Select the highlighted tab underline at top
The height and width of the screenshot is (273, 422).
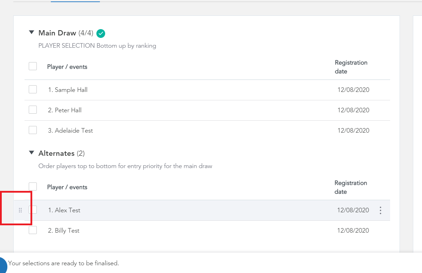pos(75,1)
